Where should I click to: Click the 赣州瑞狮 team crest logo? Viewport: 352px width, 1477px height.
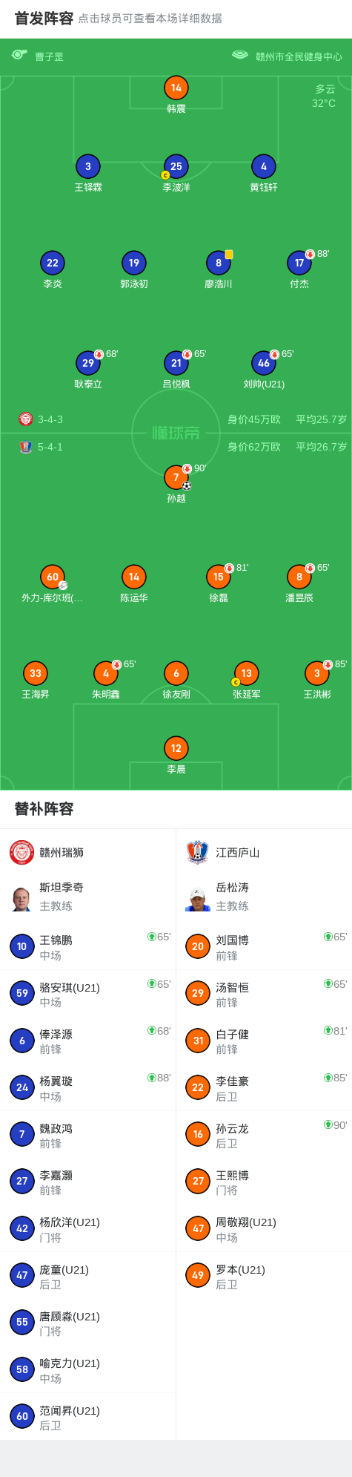coord(22,852)
